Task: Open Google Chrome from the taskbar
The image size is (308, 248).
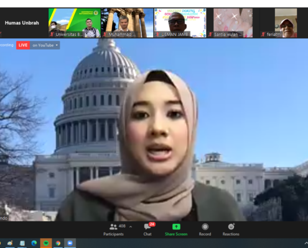Action: (x=58, y=243)
